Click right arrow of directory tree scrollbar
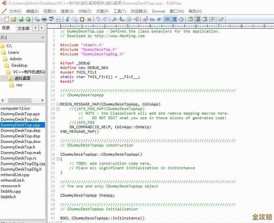Image resolution: width=274 pixels, height=223 pixels. coord(42,101)
